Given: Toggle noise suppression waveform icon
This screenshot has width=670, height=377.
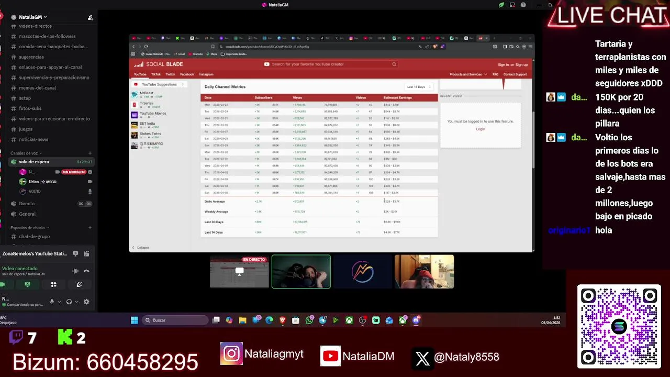Looking at the screenshot, I should click(x=75, y=271).
